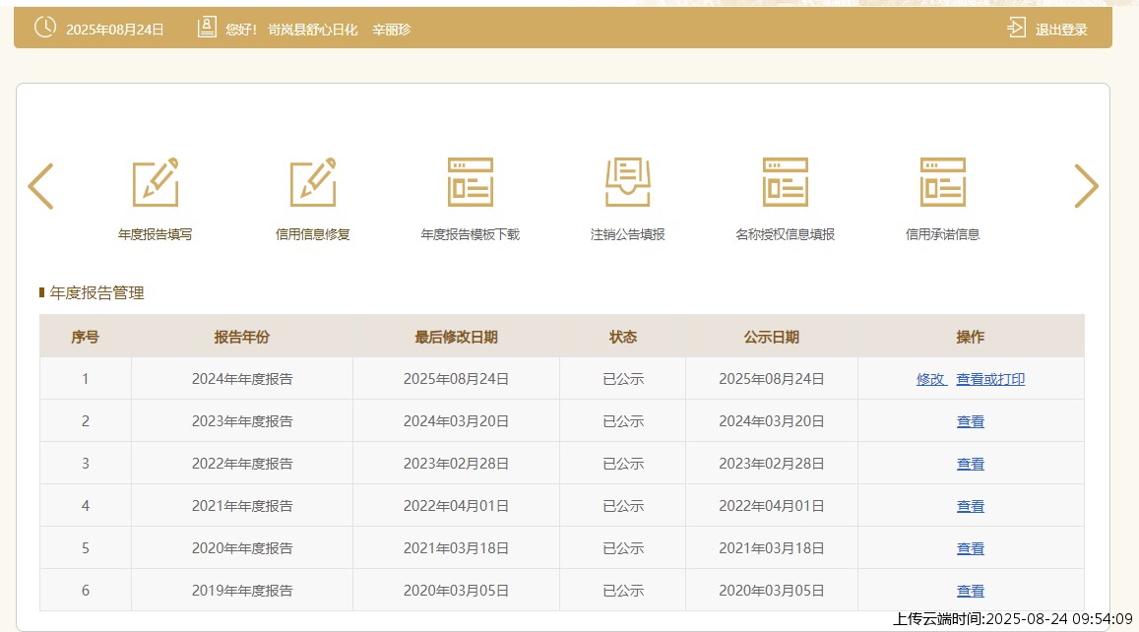The image size is (1139, 632).
Task: Open the 信用信息修复 icon
Action: [x=313, y=182]
